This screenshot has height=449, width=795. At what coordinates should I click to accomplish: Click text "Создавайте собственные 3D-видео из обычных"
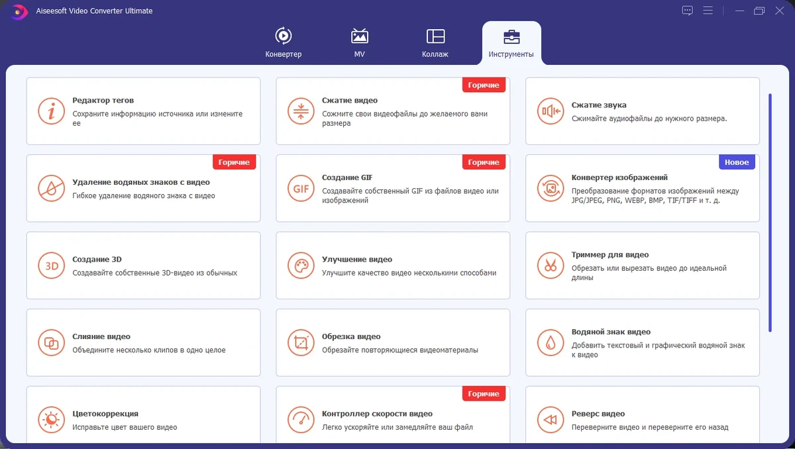(154, 273)
